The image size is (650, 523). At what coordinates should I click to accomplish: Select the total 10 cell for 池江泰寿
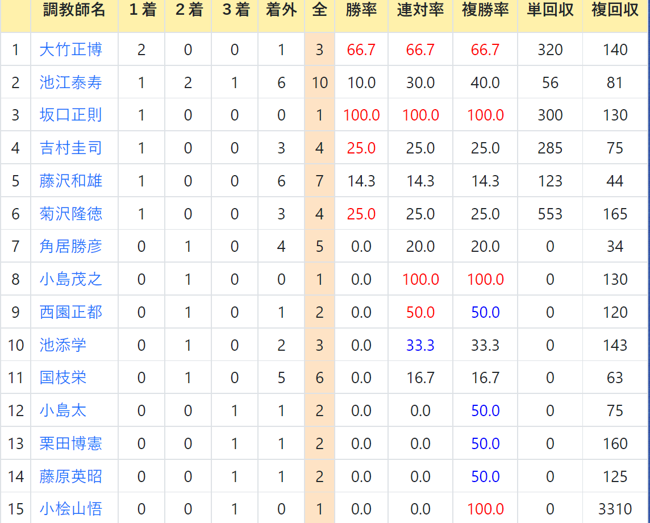tap(320, 83)
